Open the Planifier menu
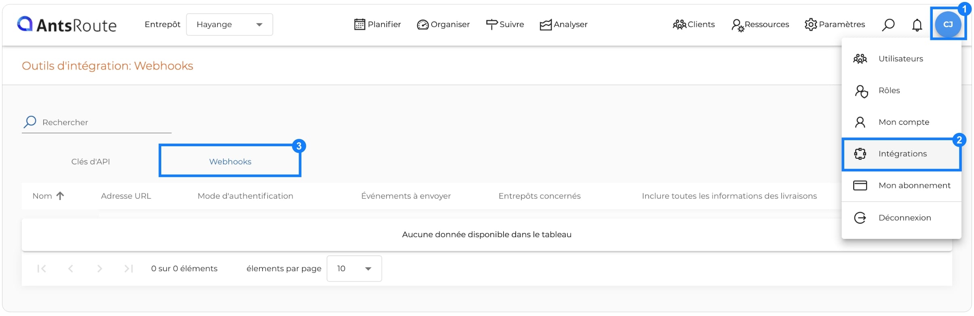 pos(377,25)
